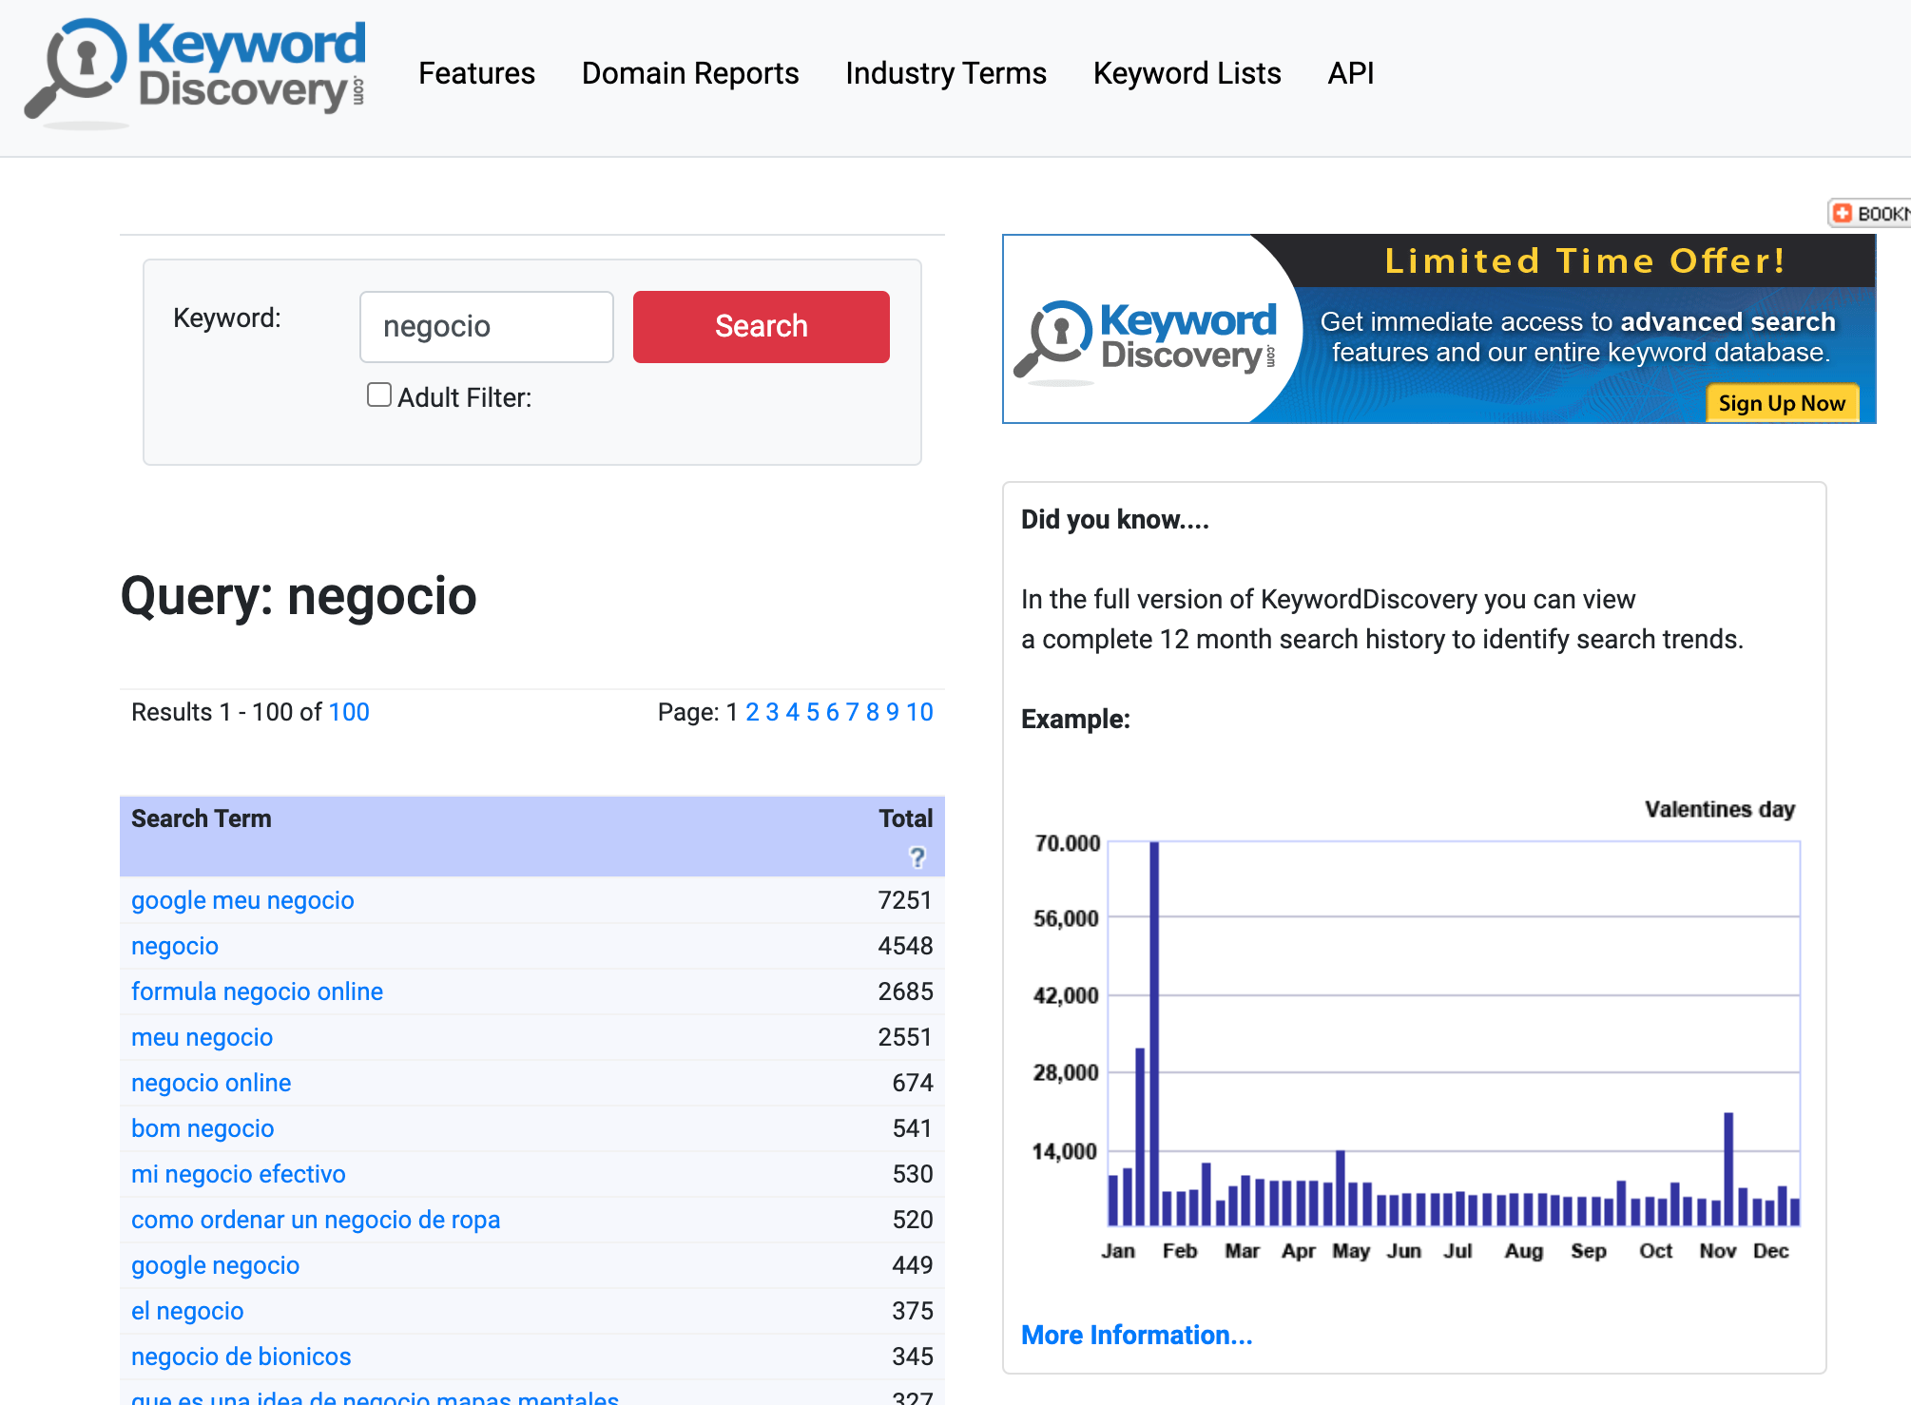Select the 530 total for mi negocio efectivo
Screen dimensions: 1911x1405
pos(913,1174)
